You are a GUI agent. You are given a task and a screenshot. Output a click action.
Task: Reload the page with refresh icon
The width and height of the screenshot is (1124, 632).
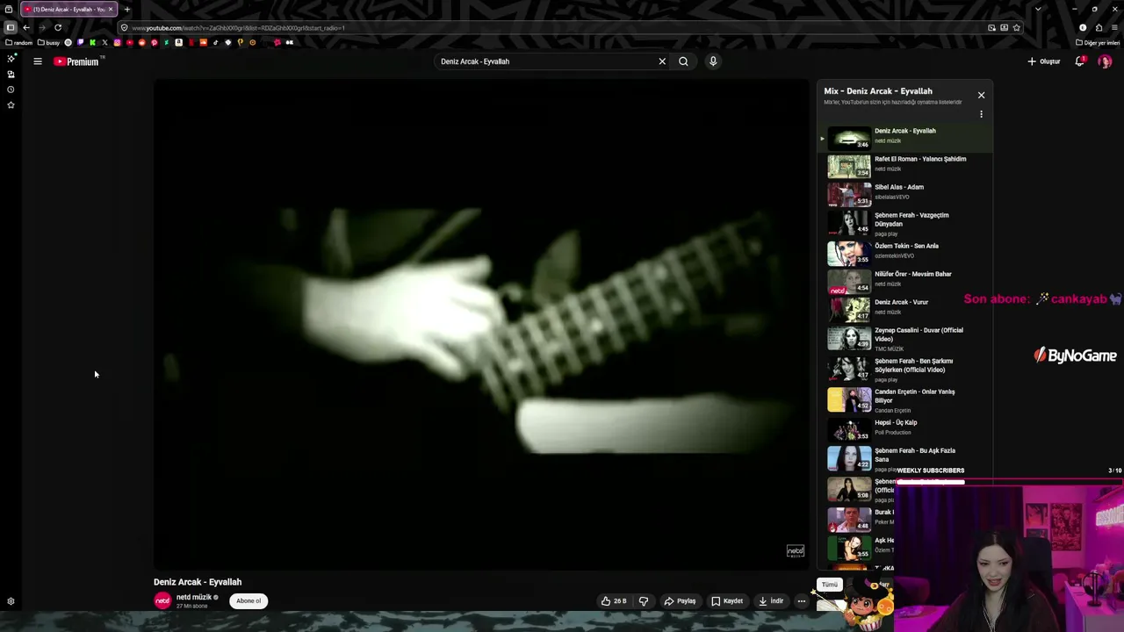point(58,27)
